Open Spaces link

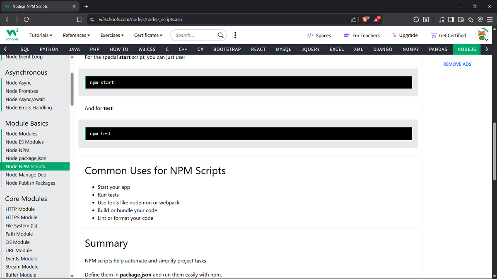[319, 35]
